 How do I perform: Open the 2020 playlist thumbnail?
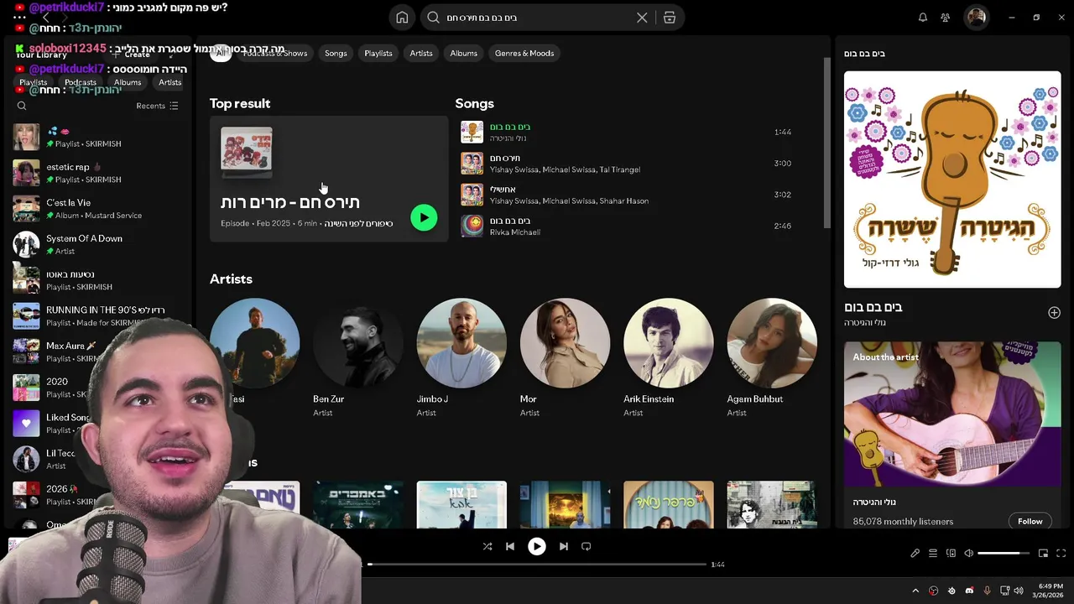(x=26, y=388)
